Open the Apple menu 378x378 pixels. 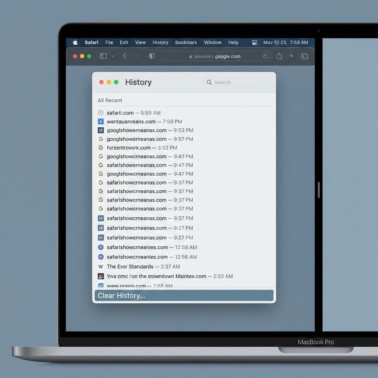(75, 42)
